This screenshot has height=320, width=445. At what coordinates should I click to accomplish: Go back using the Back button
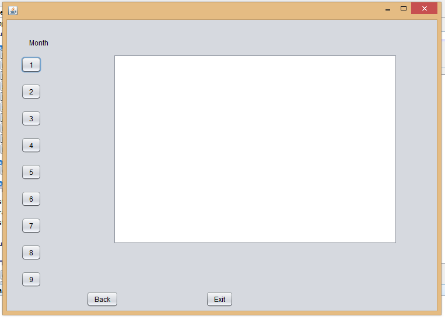(102, 299)
